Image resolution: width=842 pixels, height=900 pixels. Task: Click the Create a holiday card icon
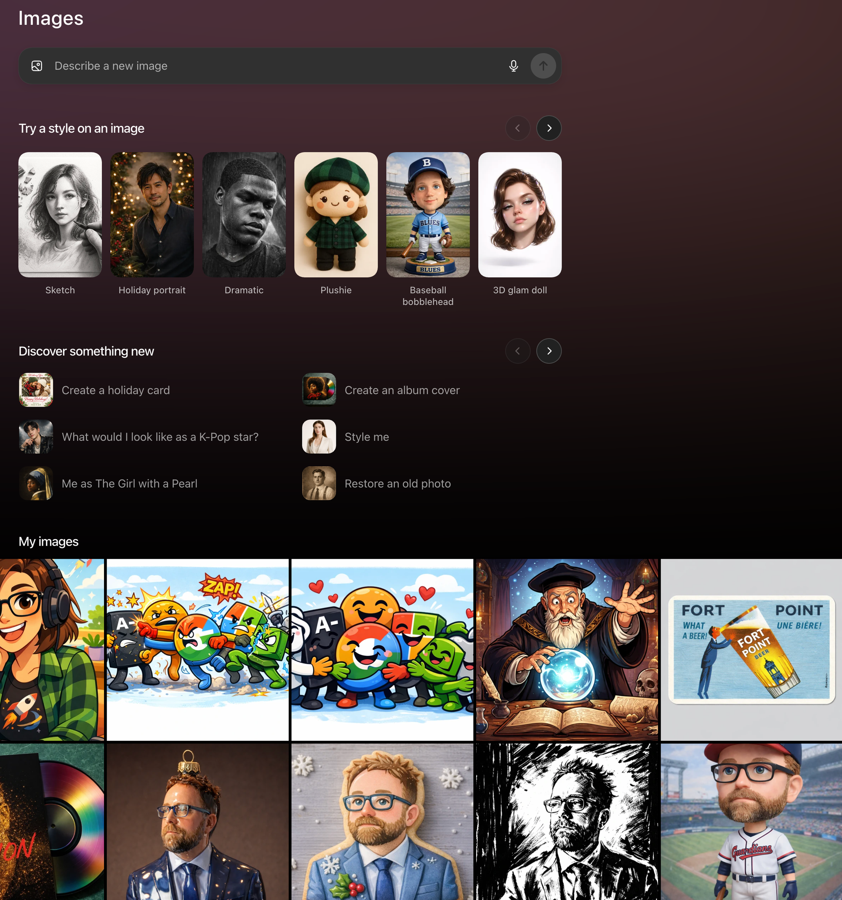[x=36, y=390]
